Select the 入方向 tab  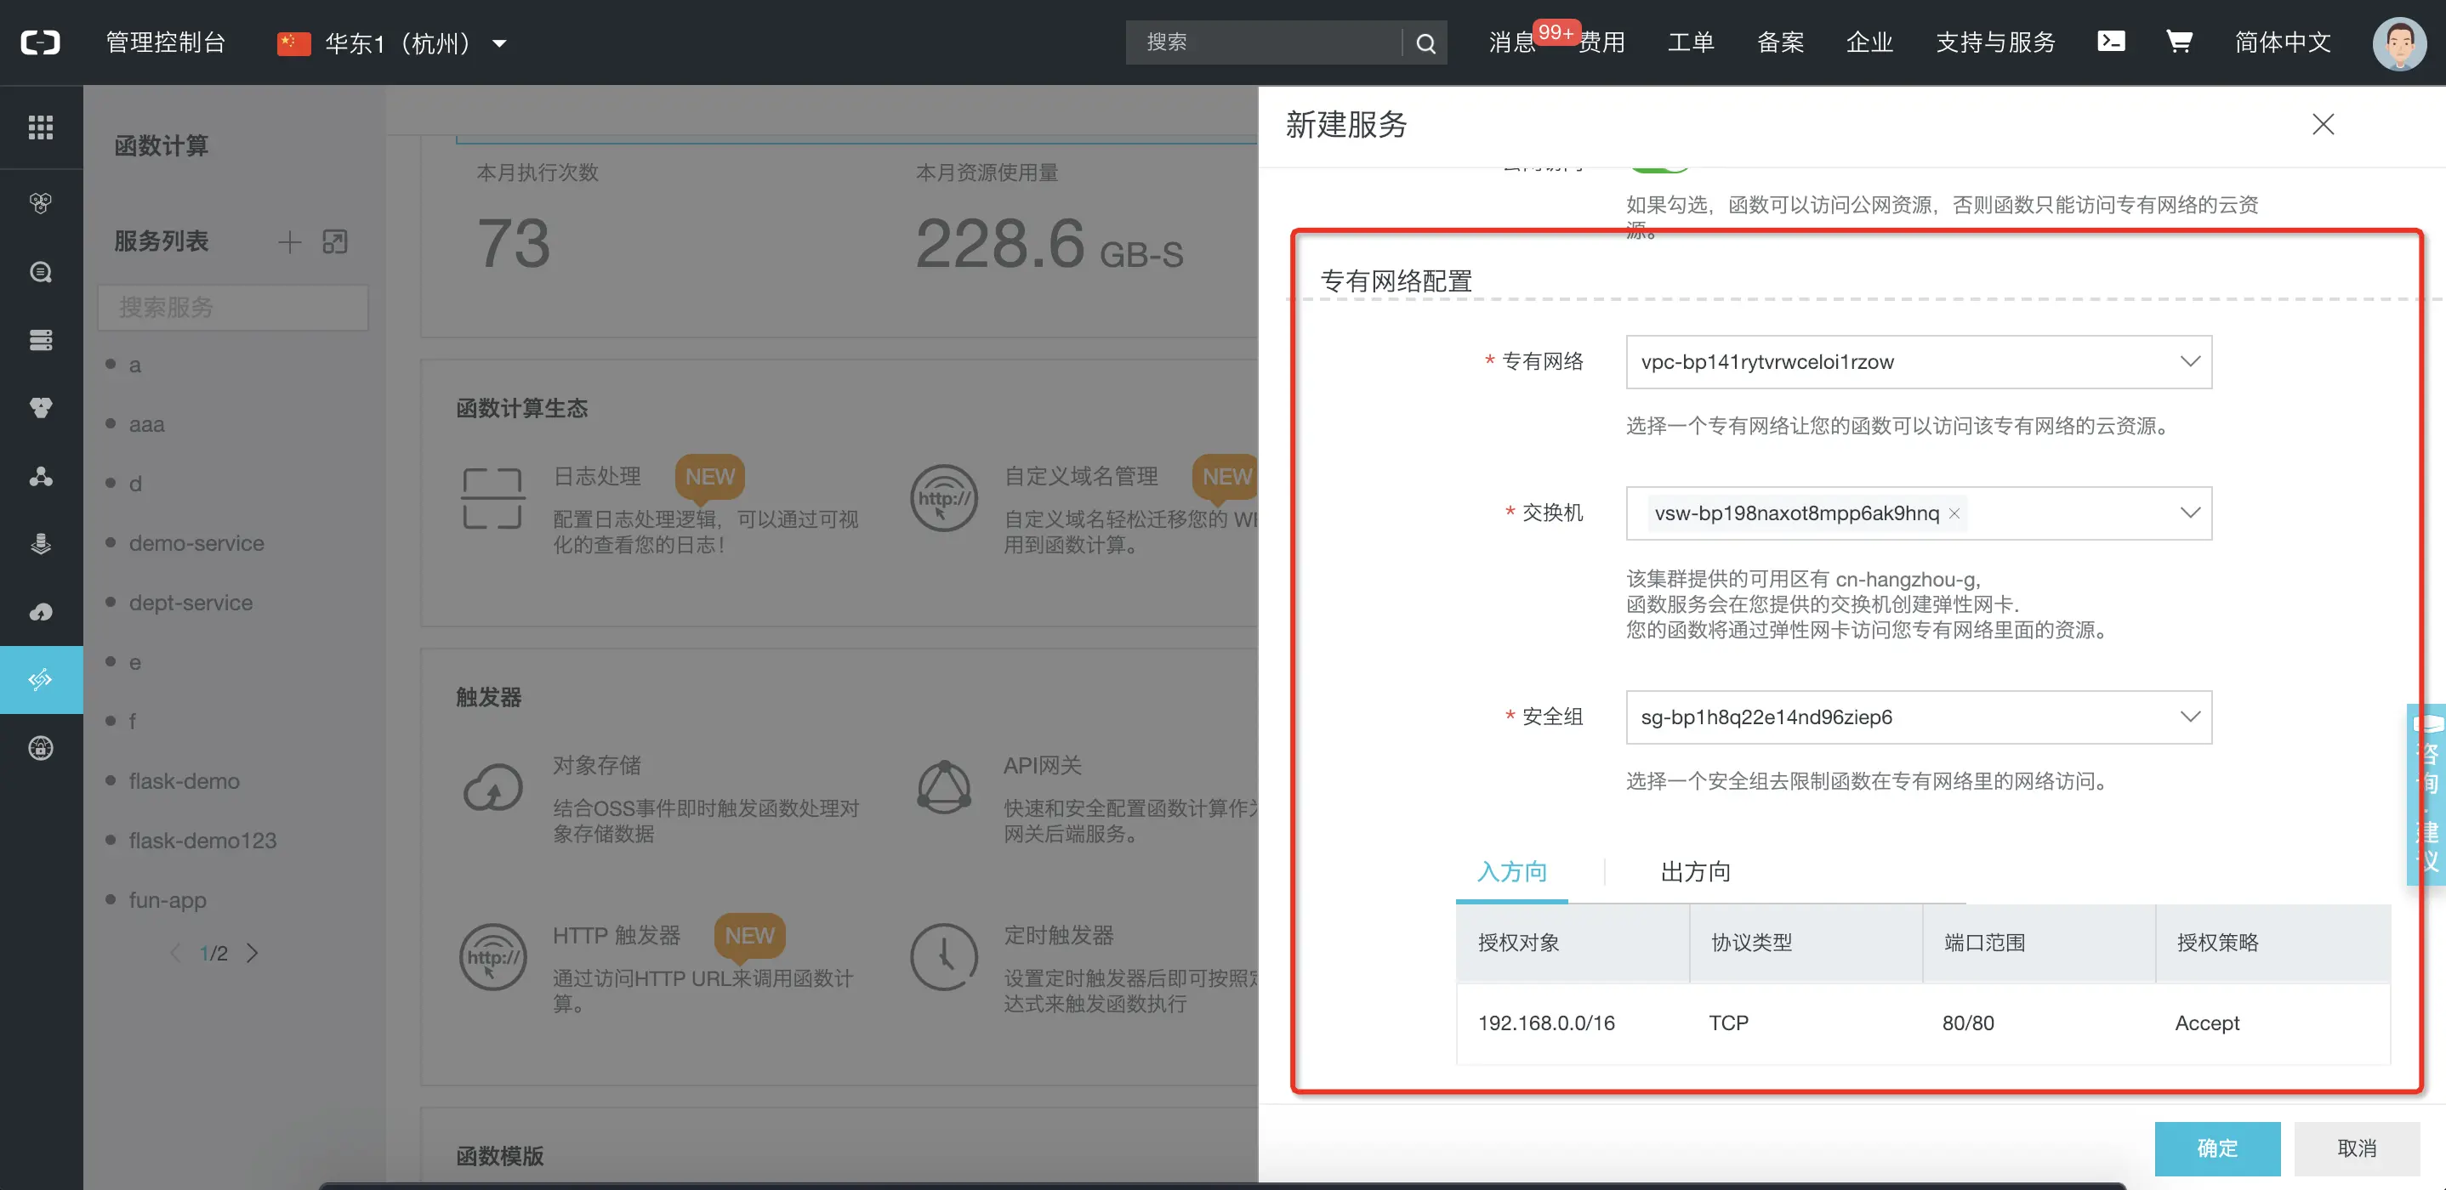pos(1511,871)
